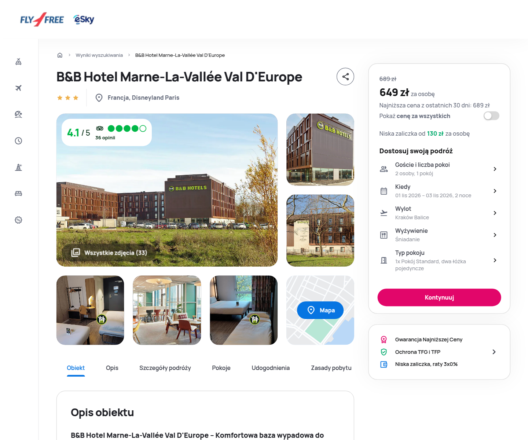This screenshot has height=440, width=528.
Task: Toggle 'Pokaż cenę za wszystkich' switch
Action: click(x=491, y=116)
